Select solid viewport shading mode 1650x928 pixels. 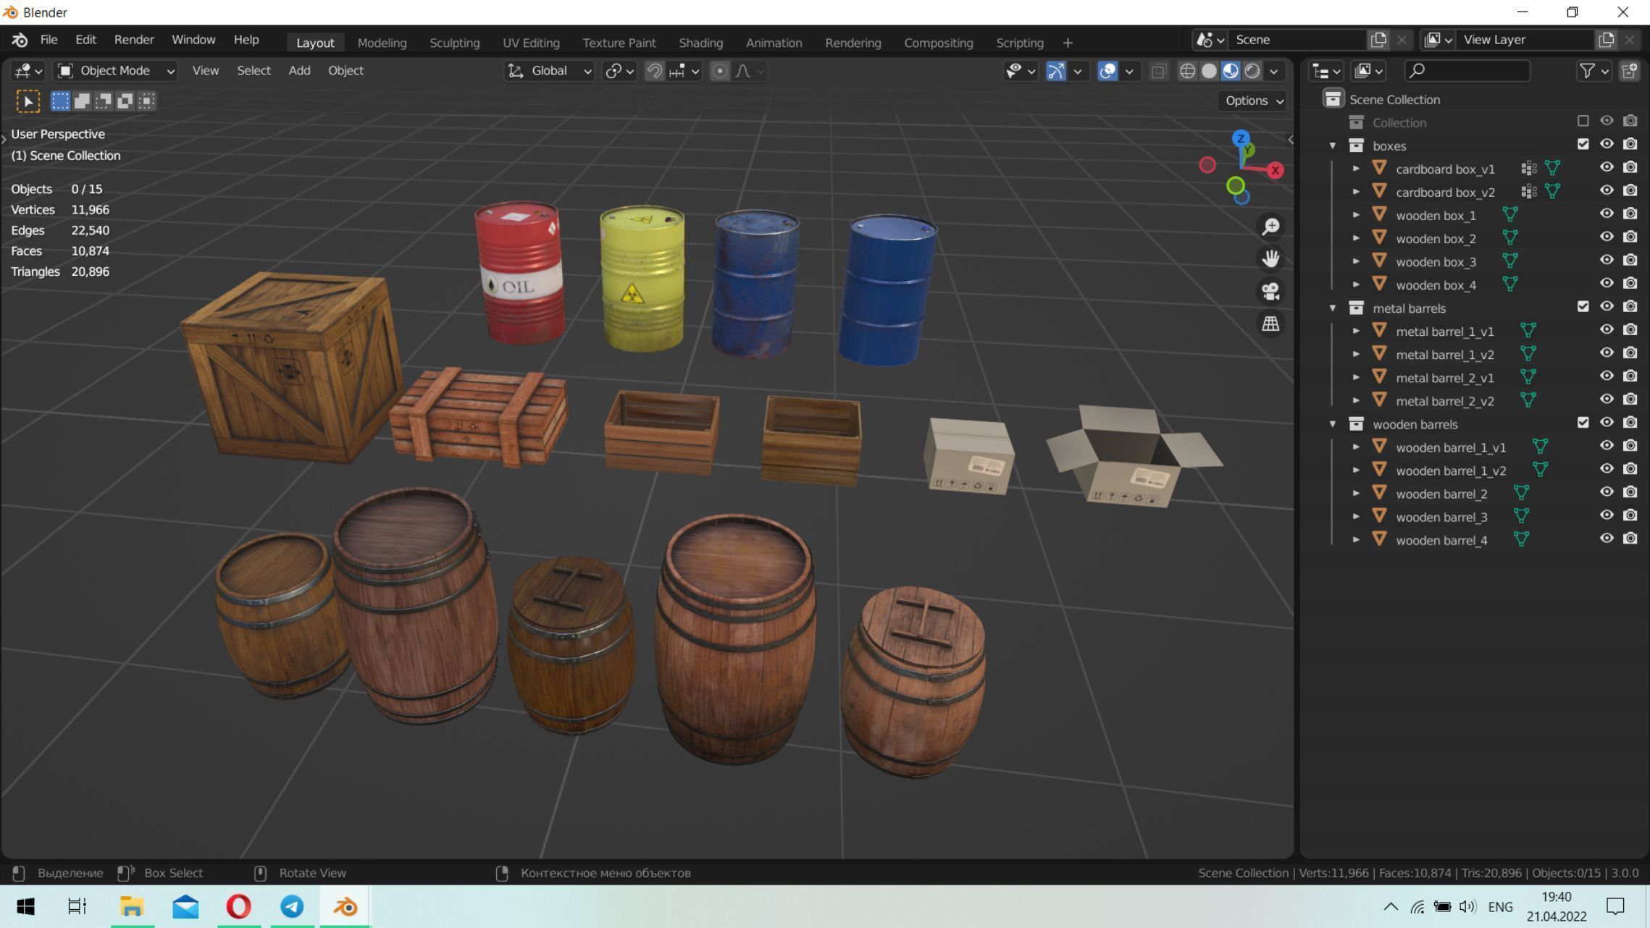pos(1209,71)
